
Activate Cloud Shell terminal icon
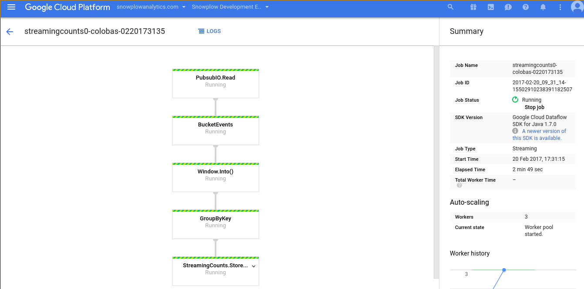coord(491,7)
